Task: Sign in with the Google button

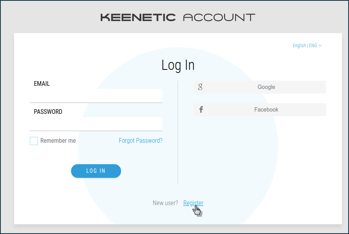Action: tap(260, 87)
